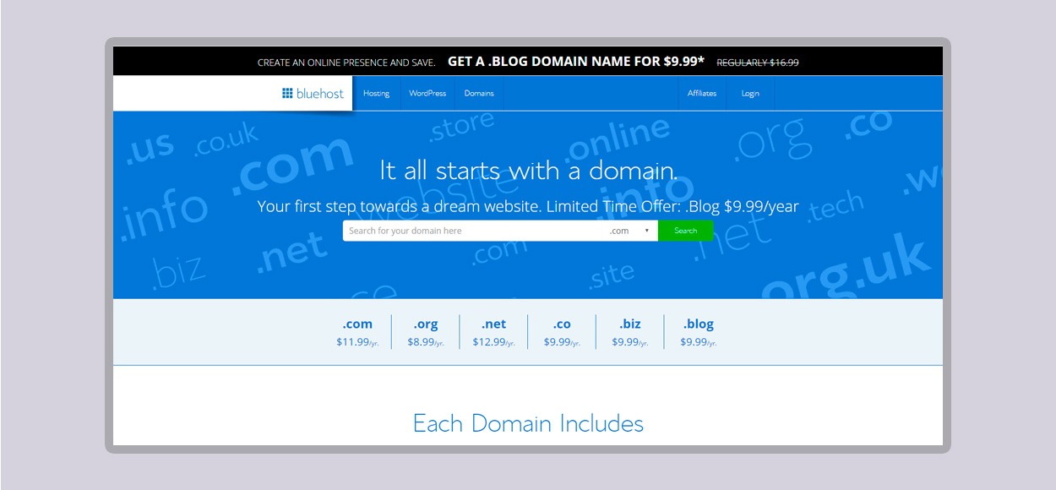Click the bluehost grid logo icon
1056x490 pixels.
[287, 94]
